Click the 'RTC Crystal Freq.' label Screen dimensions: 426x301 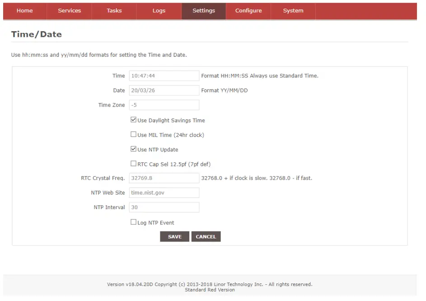103,178
